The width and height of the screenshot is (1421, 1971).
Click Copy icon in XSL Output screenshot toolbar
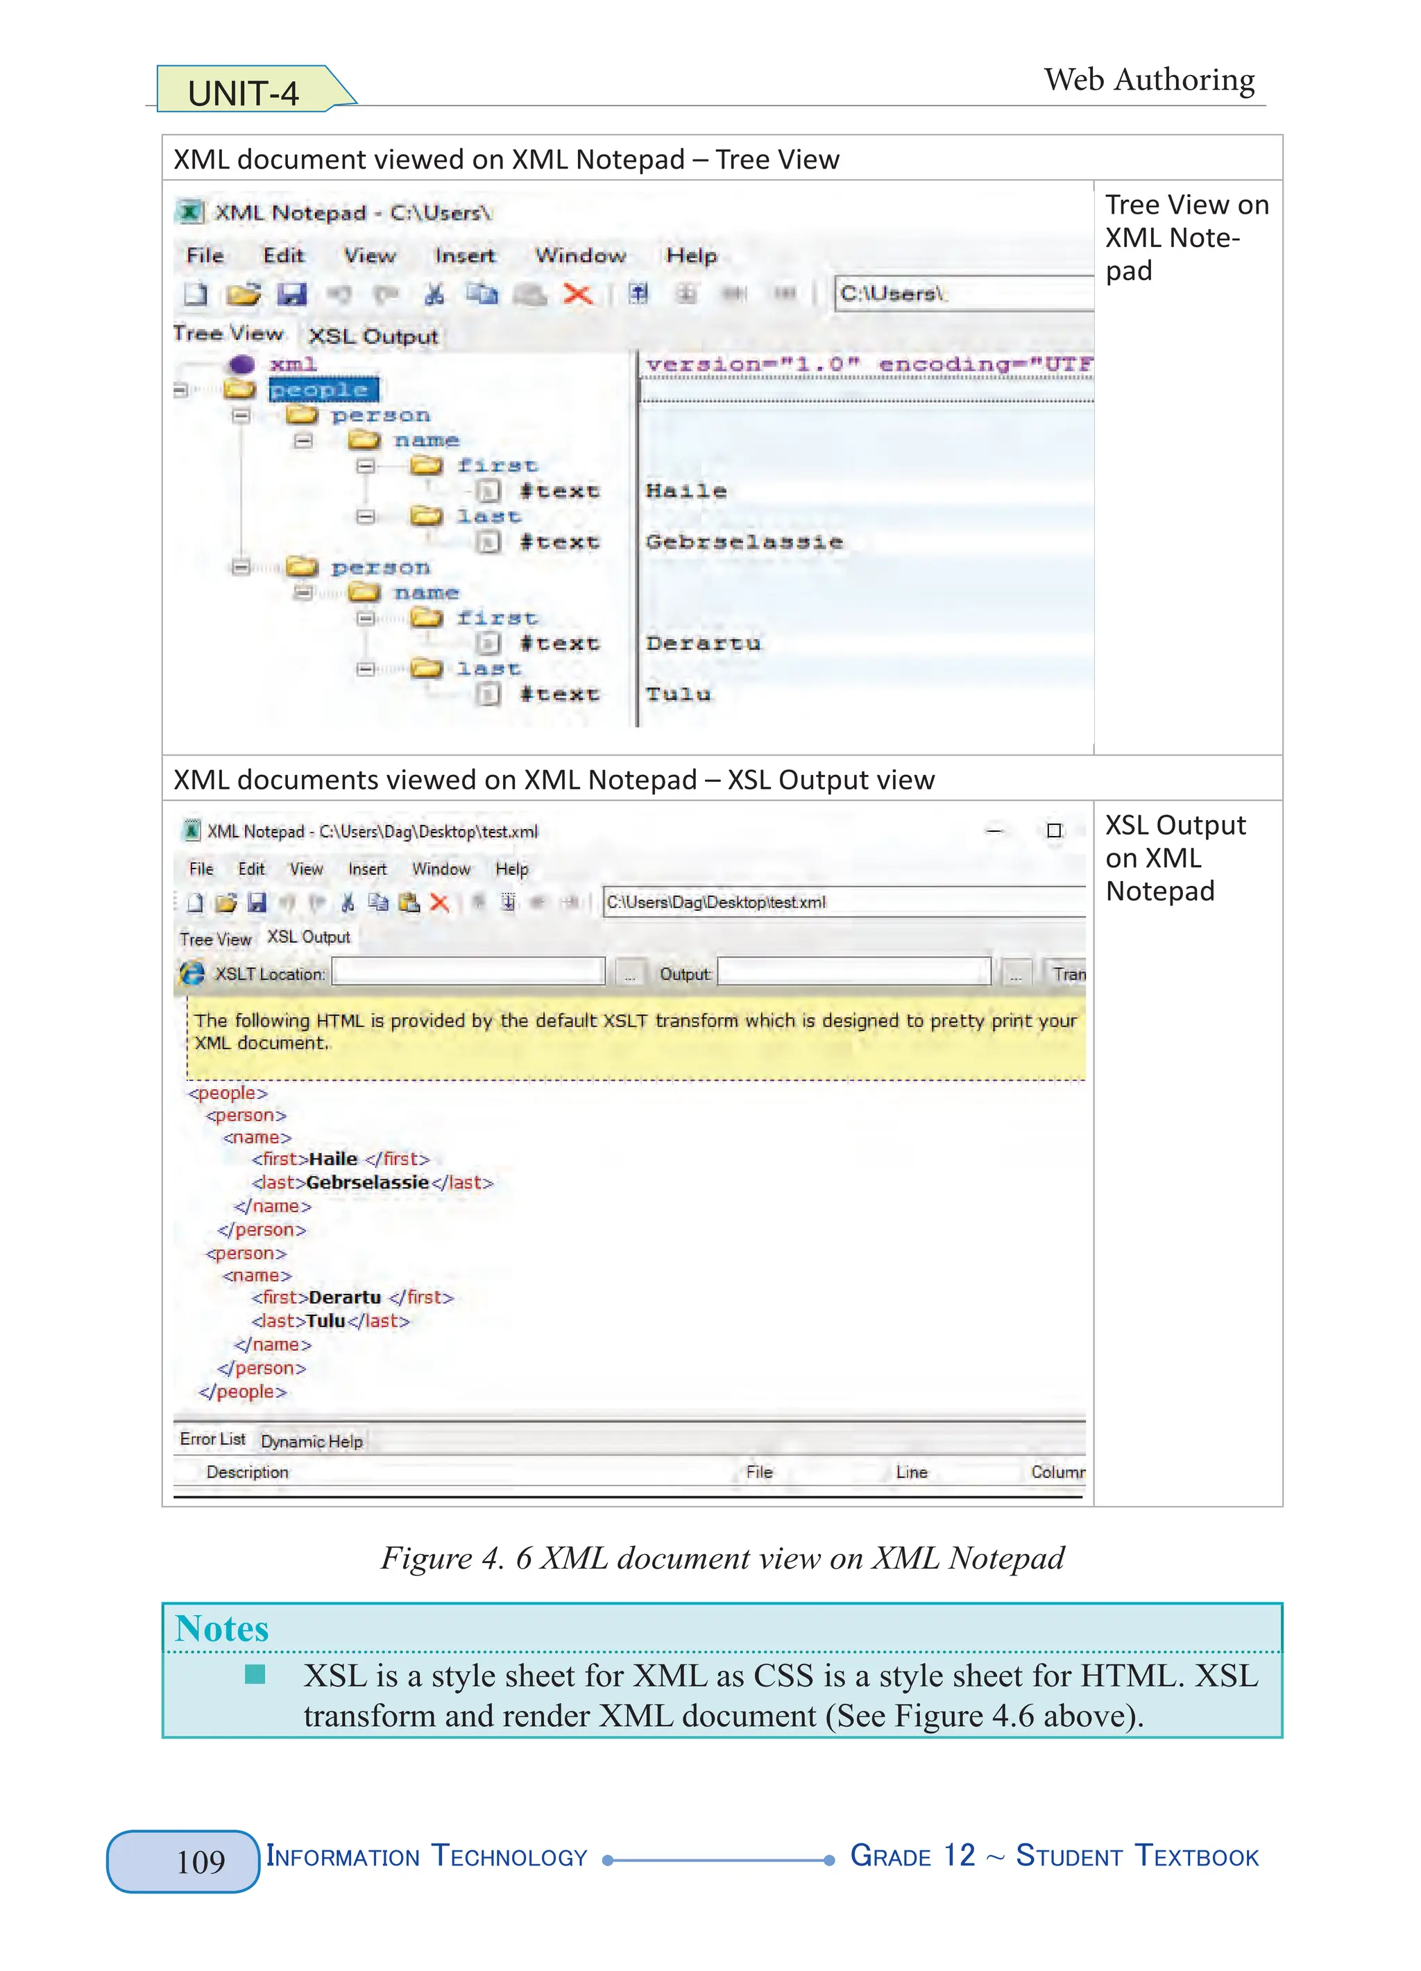pyautogui.click(x=378, y=903)
